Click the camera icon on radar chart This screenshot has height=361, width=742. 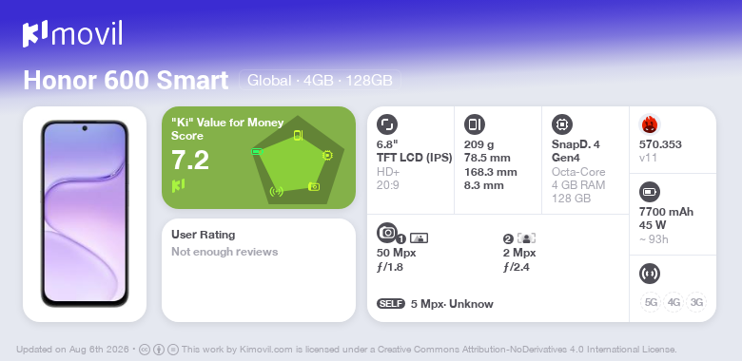(314, 186)
